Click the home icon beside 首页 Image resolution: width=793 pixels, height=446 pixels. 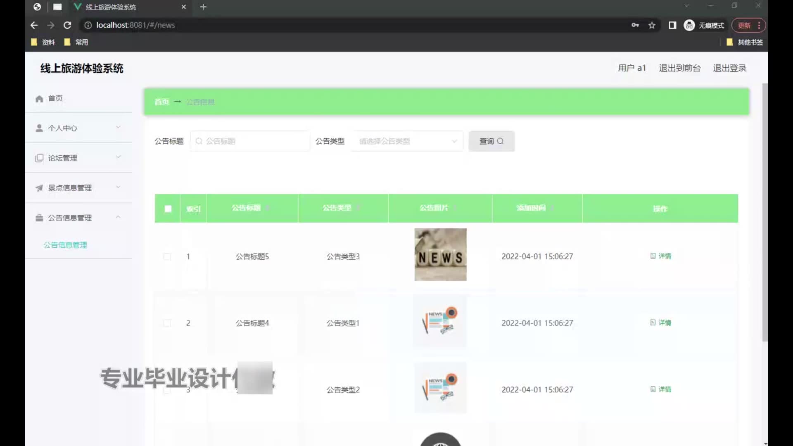(x=39, y=99)
